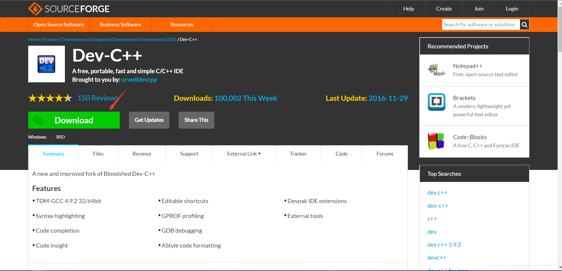Click 'GDB debugging' feature text
This screenshot has height=271, width=562.
tap(182, 231)
